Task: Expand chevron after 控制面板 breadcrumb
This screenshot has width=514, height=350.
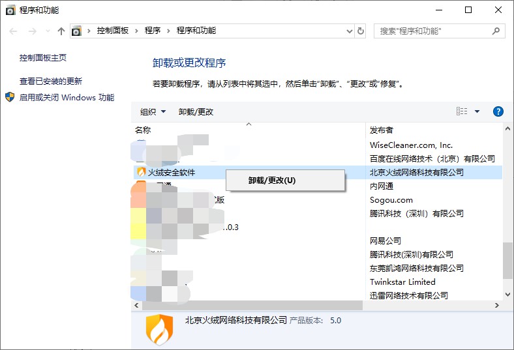Action: click(136, 31)
